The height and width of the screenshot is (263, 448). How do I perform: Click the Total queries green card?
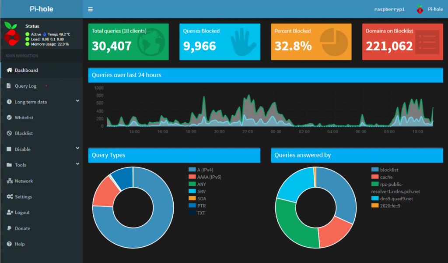[x=129, y=42]
